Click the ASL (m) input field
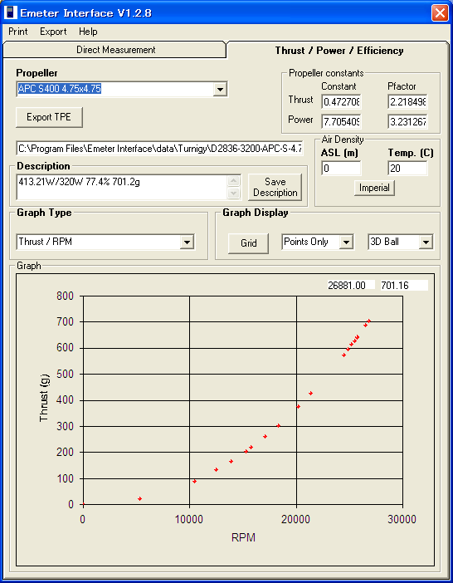This screenshot has height=583, width=453. coord(341,169)
